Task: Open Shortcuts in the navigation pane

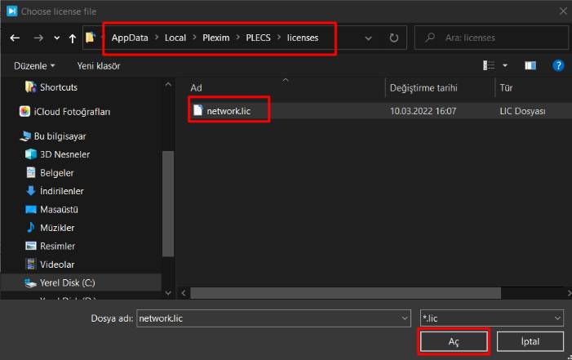Action: (x=59, y=87)
